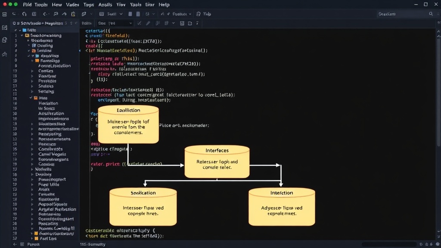Open the Fiild menu
Viewport: 441px width, 248px height.
[27, 5]
